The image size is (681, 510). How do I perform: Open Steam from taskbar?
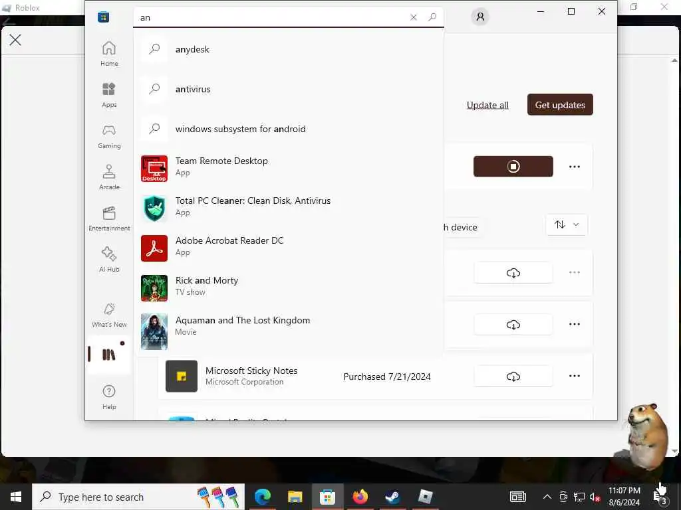click(392, 497)
